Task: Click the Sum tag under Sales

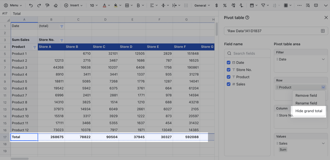Action: (283, 150)
